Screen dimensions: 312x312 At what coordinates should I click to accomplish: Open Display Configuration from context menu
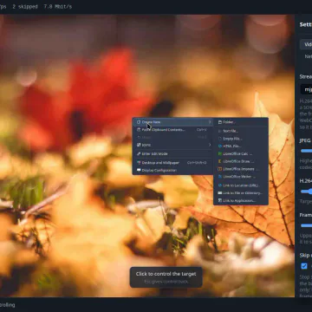point(172,170)
